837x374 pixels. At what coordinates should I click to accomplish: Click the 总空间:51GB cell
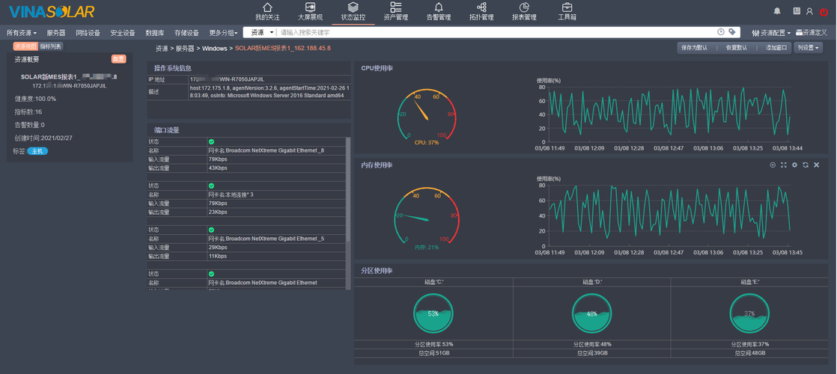(433, 353)
